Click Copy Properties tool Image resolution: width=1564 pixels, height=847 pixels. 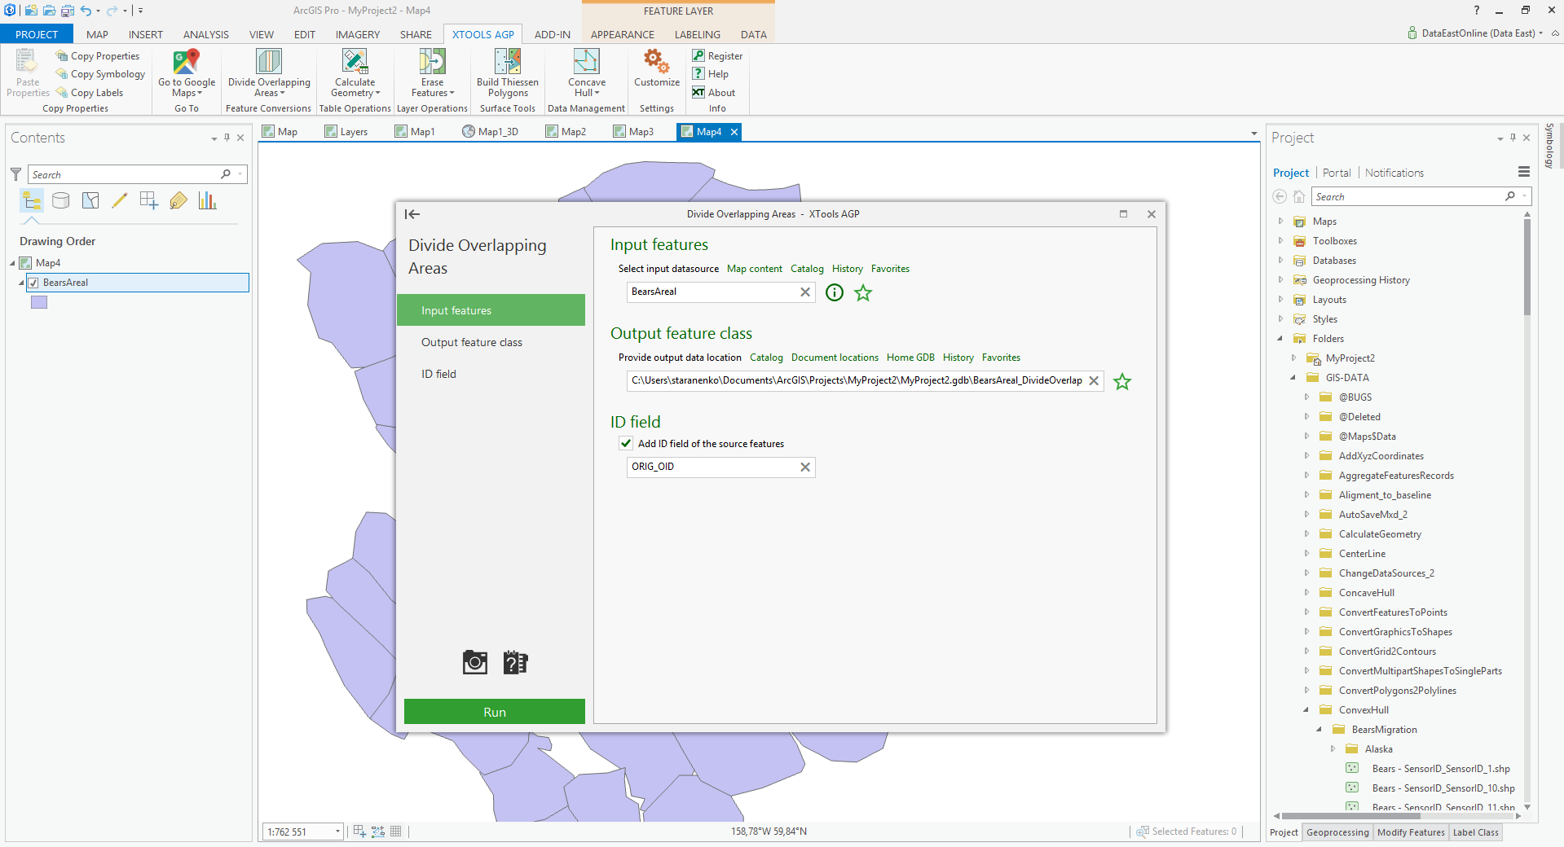[98, 56]
